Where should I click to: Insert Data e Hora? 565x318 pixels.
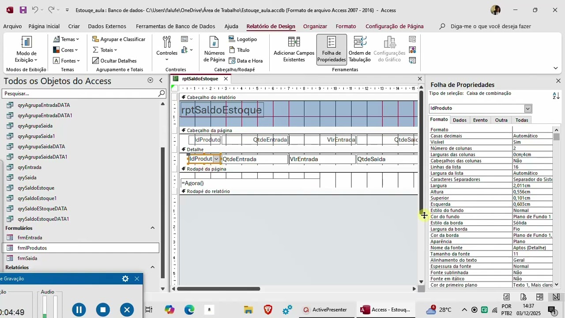pyautogui.click(x=245, y=61)
